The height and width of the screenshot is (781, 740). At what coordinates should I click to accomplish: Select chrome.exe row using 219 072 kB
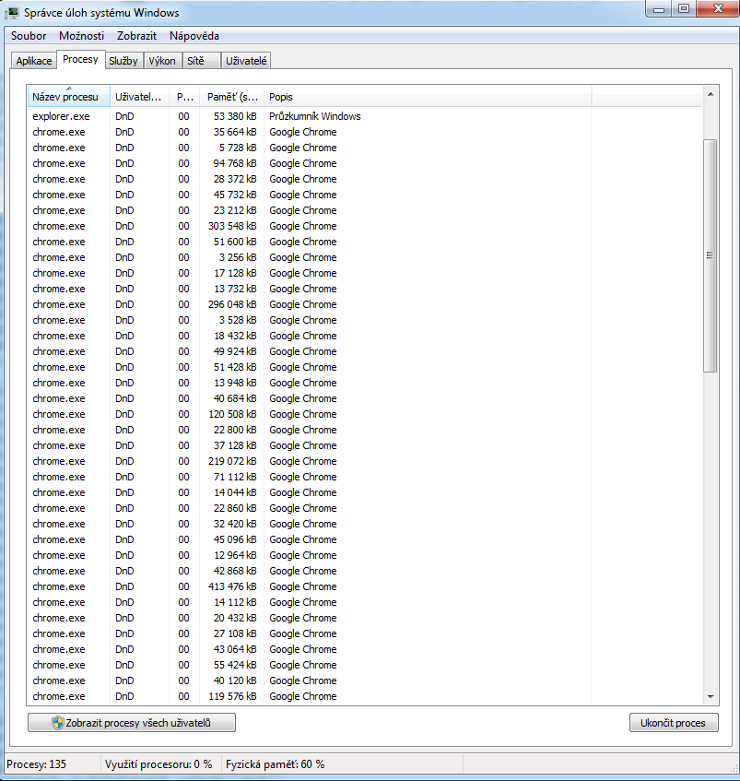(310, 461)
